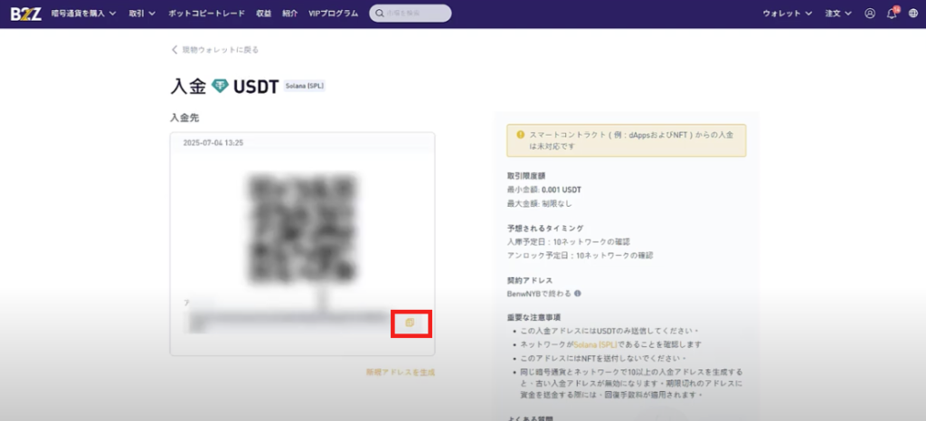Click the Solana (SPL) network badge
This screenshot has width=926, height=421.
pos(304,86)
